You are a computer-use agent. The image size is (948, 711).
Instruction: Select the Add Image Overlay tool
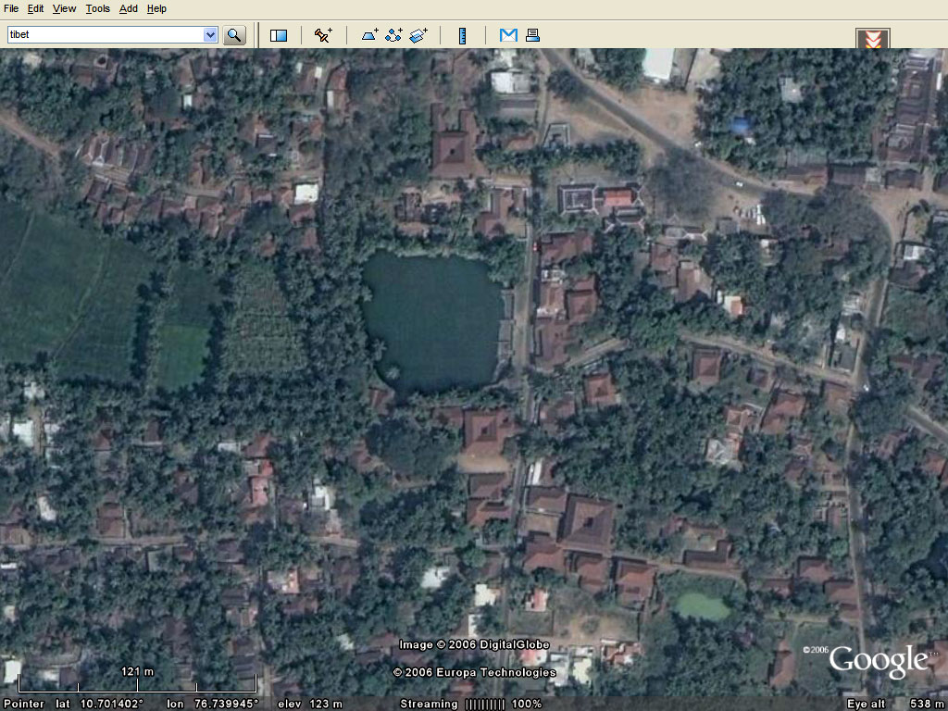pos(418,35)
